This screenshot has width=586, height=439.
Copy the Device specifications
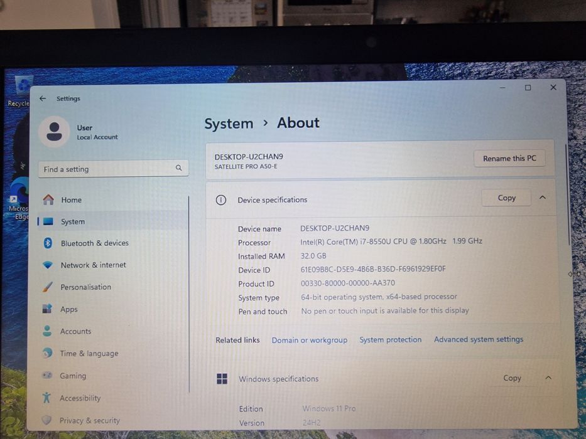point(506,198)
